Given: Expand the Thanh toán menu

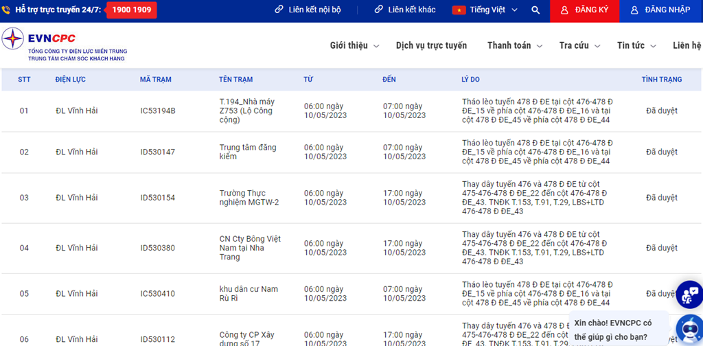Looking at the screenshot, I should [x=514, y=46].
